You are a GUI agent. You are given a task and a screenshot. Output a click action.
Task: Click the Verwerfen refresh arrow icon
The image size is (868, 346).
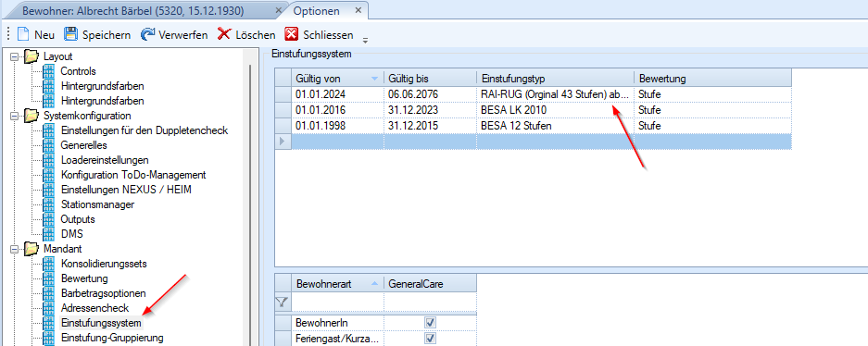(147, 35)
